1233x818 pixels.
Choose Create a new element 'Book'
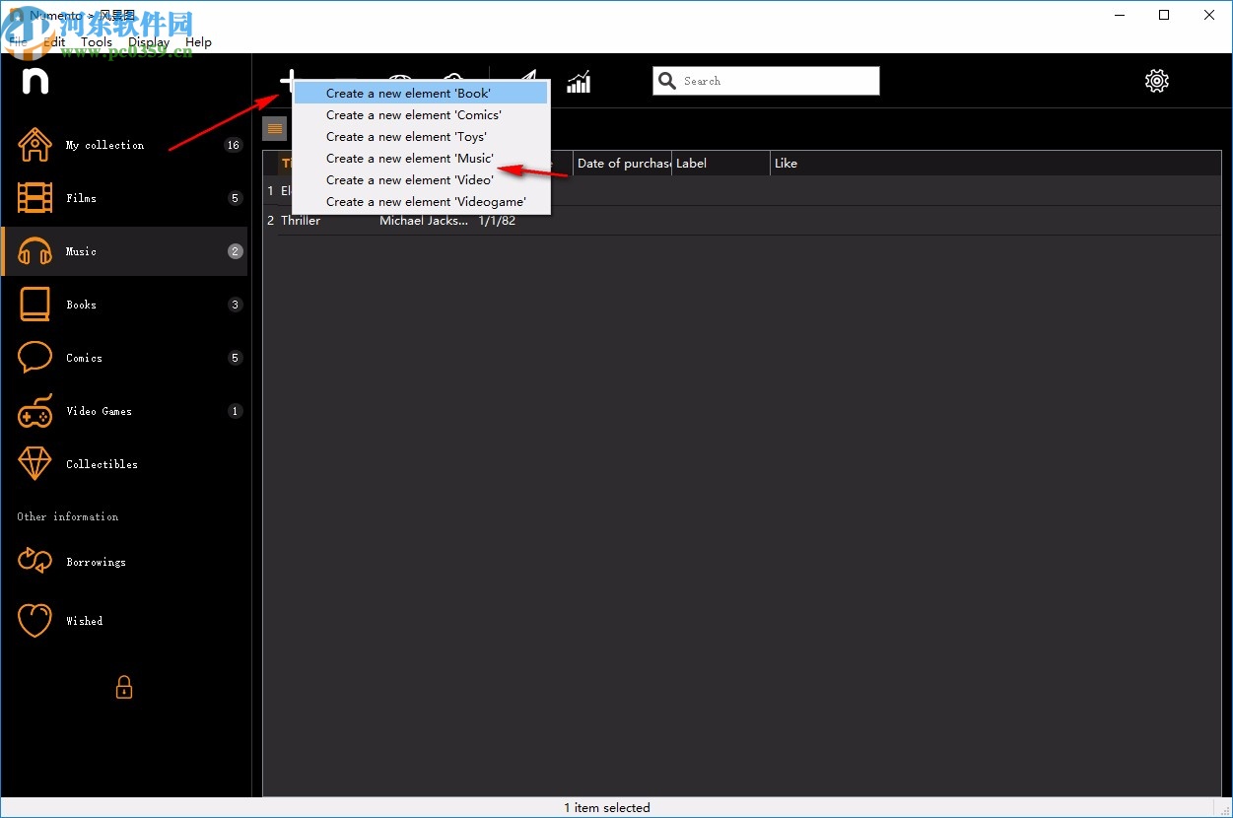coord(421,94)
